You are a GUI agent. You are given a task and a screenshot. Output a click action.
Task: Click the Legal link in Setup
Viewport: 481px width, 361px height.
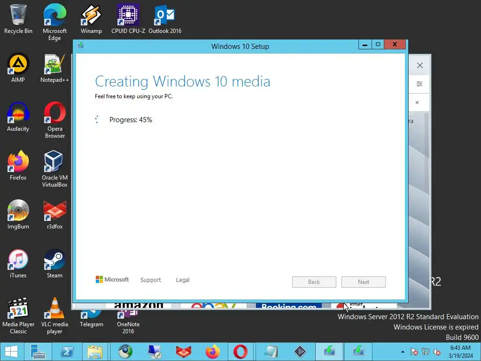[183, 280]
